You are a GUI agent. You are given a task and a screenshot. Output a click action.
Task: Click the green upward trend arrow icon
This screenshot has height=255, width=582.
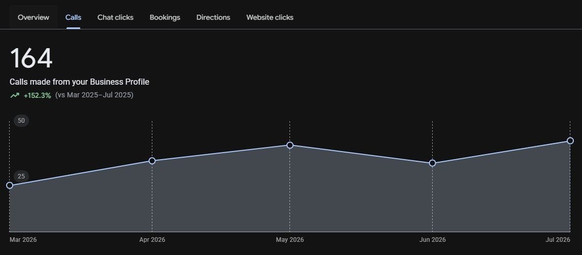pos(15,95)
